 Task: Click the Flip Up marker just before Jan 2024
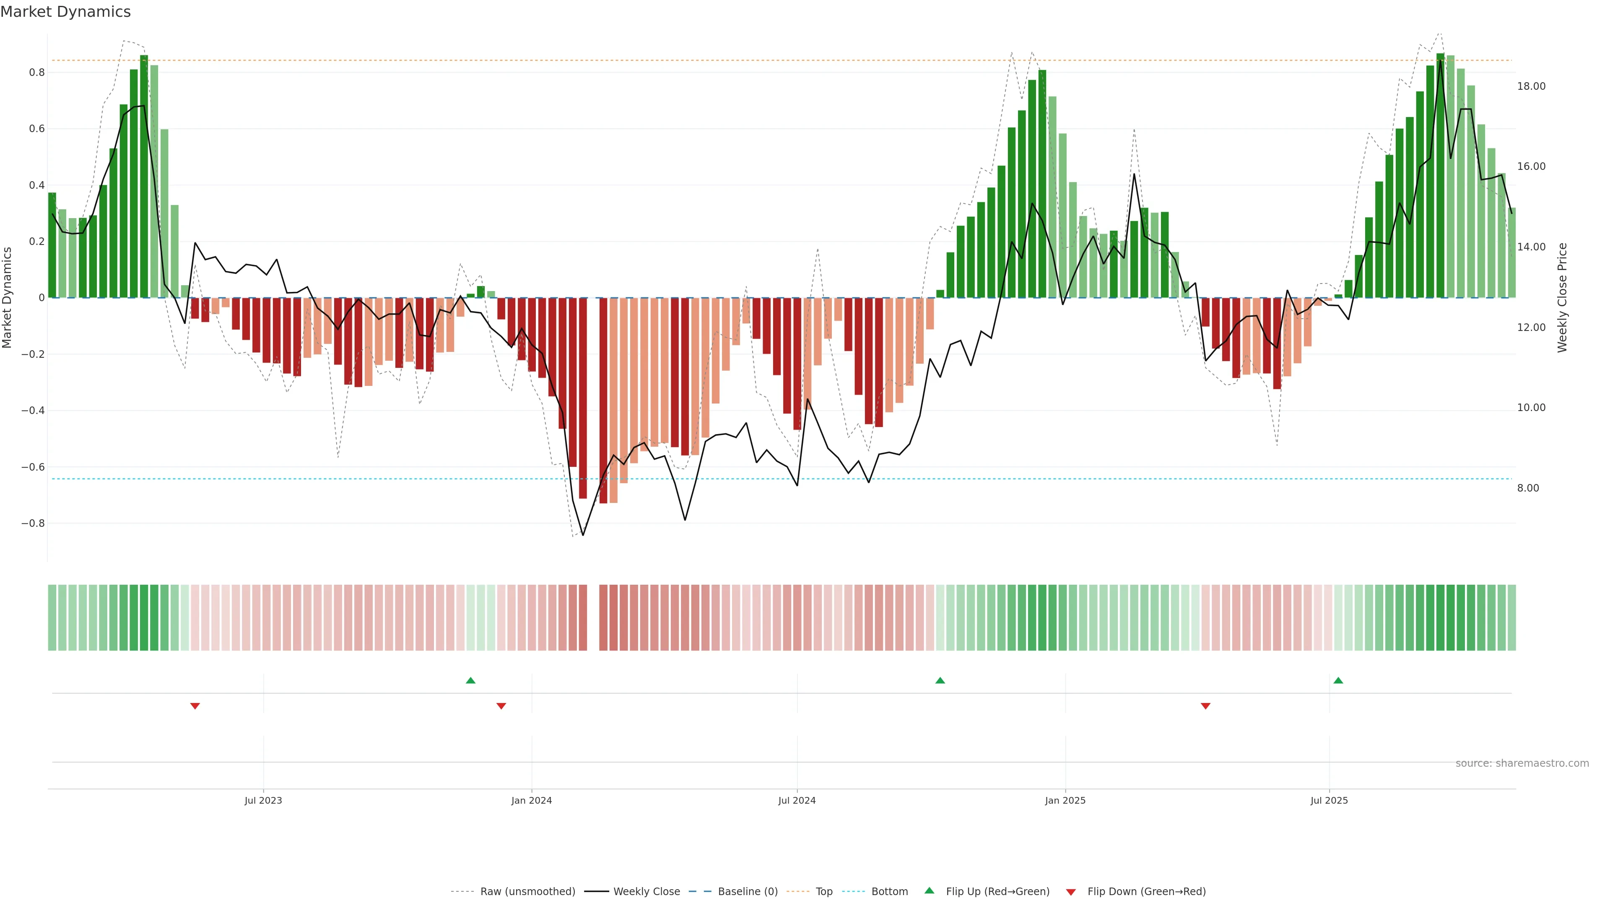point(470,680)
